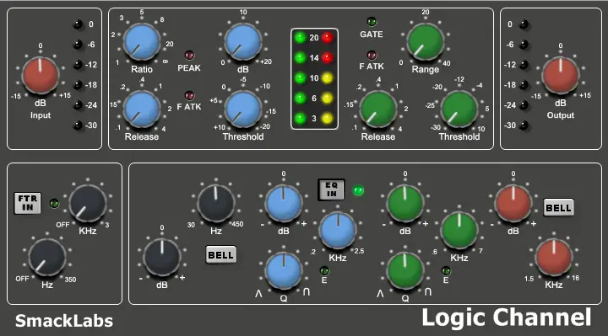Click the EQ IN green indicator LED
This screenshot has width=608, height=336.
[358, 190]
